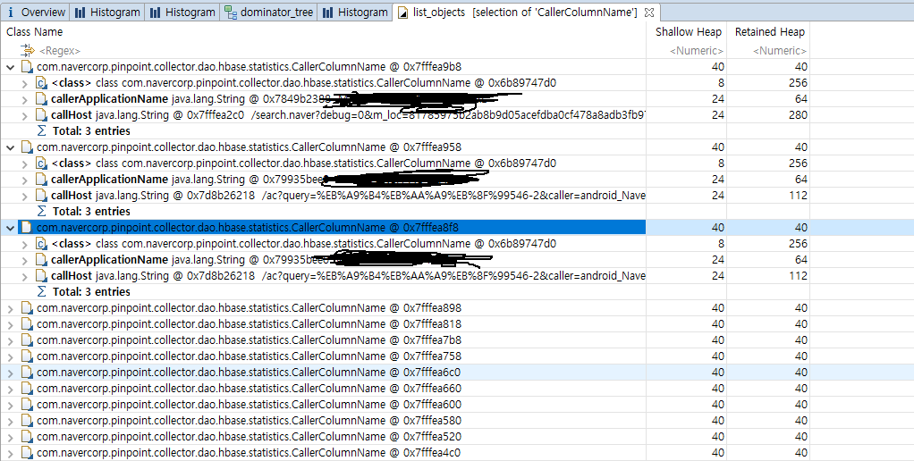Click the object icon of row 0x7fffea958

coord(27,147)
